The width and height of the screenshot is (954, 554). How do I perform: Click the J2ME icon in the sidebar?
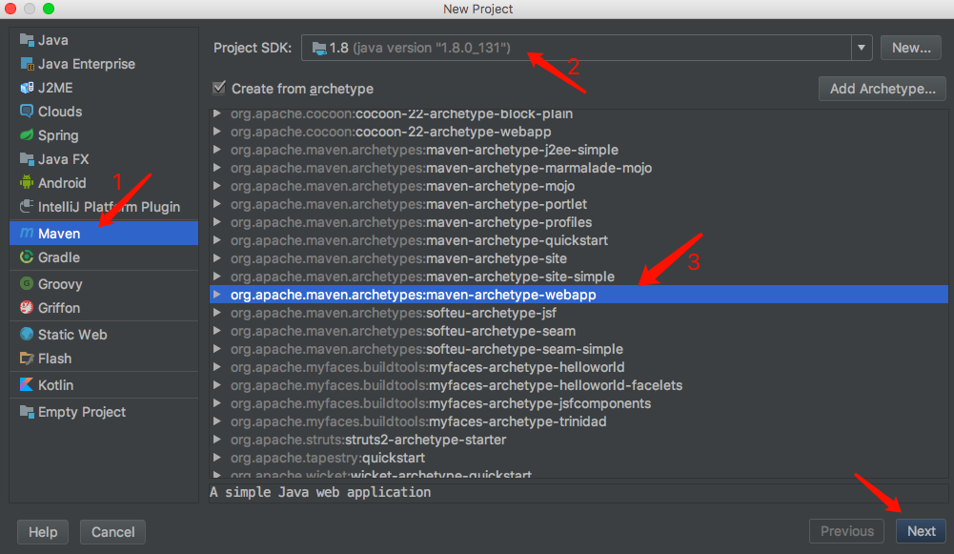pos(27,88)
